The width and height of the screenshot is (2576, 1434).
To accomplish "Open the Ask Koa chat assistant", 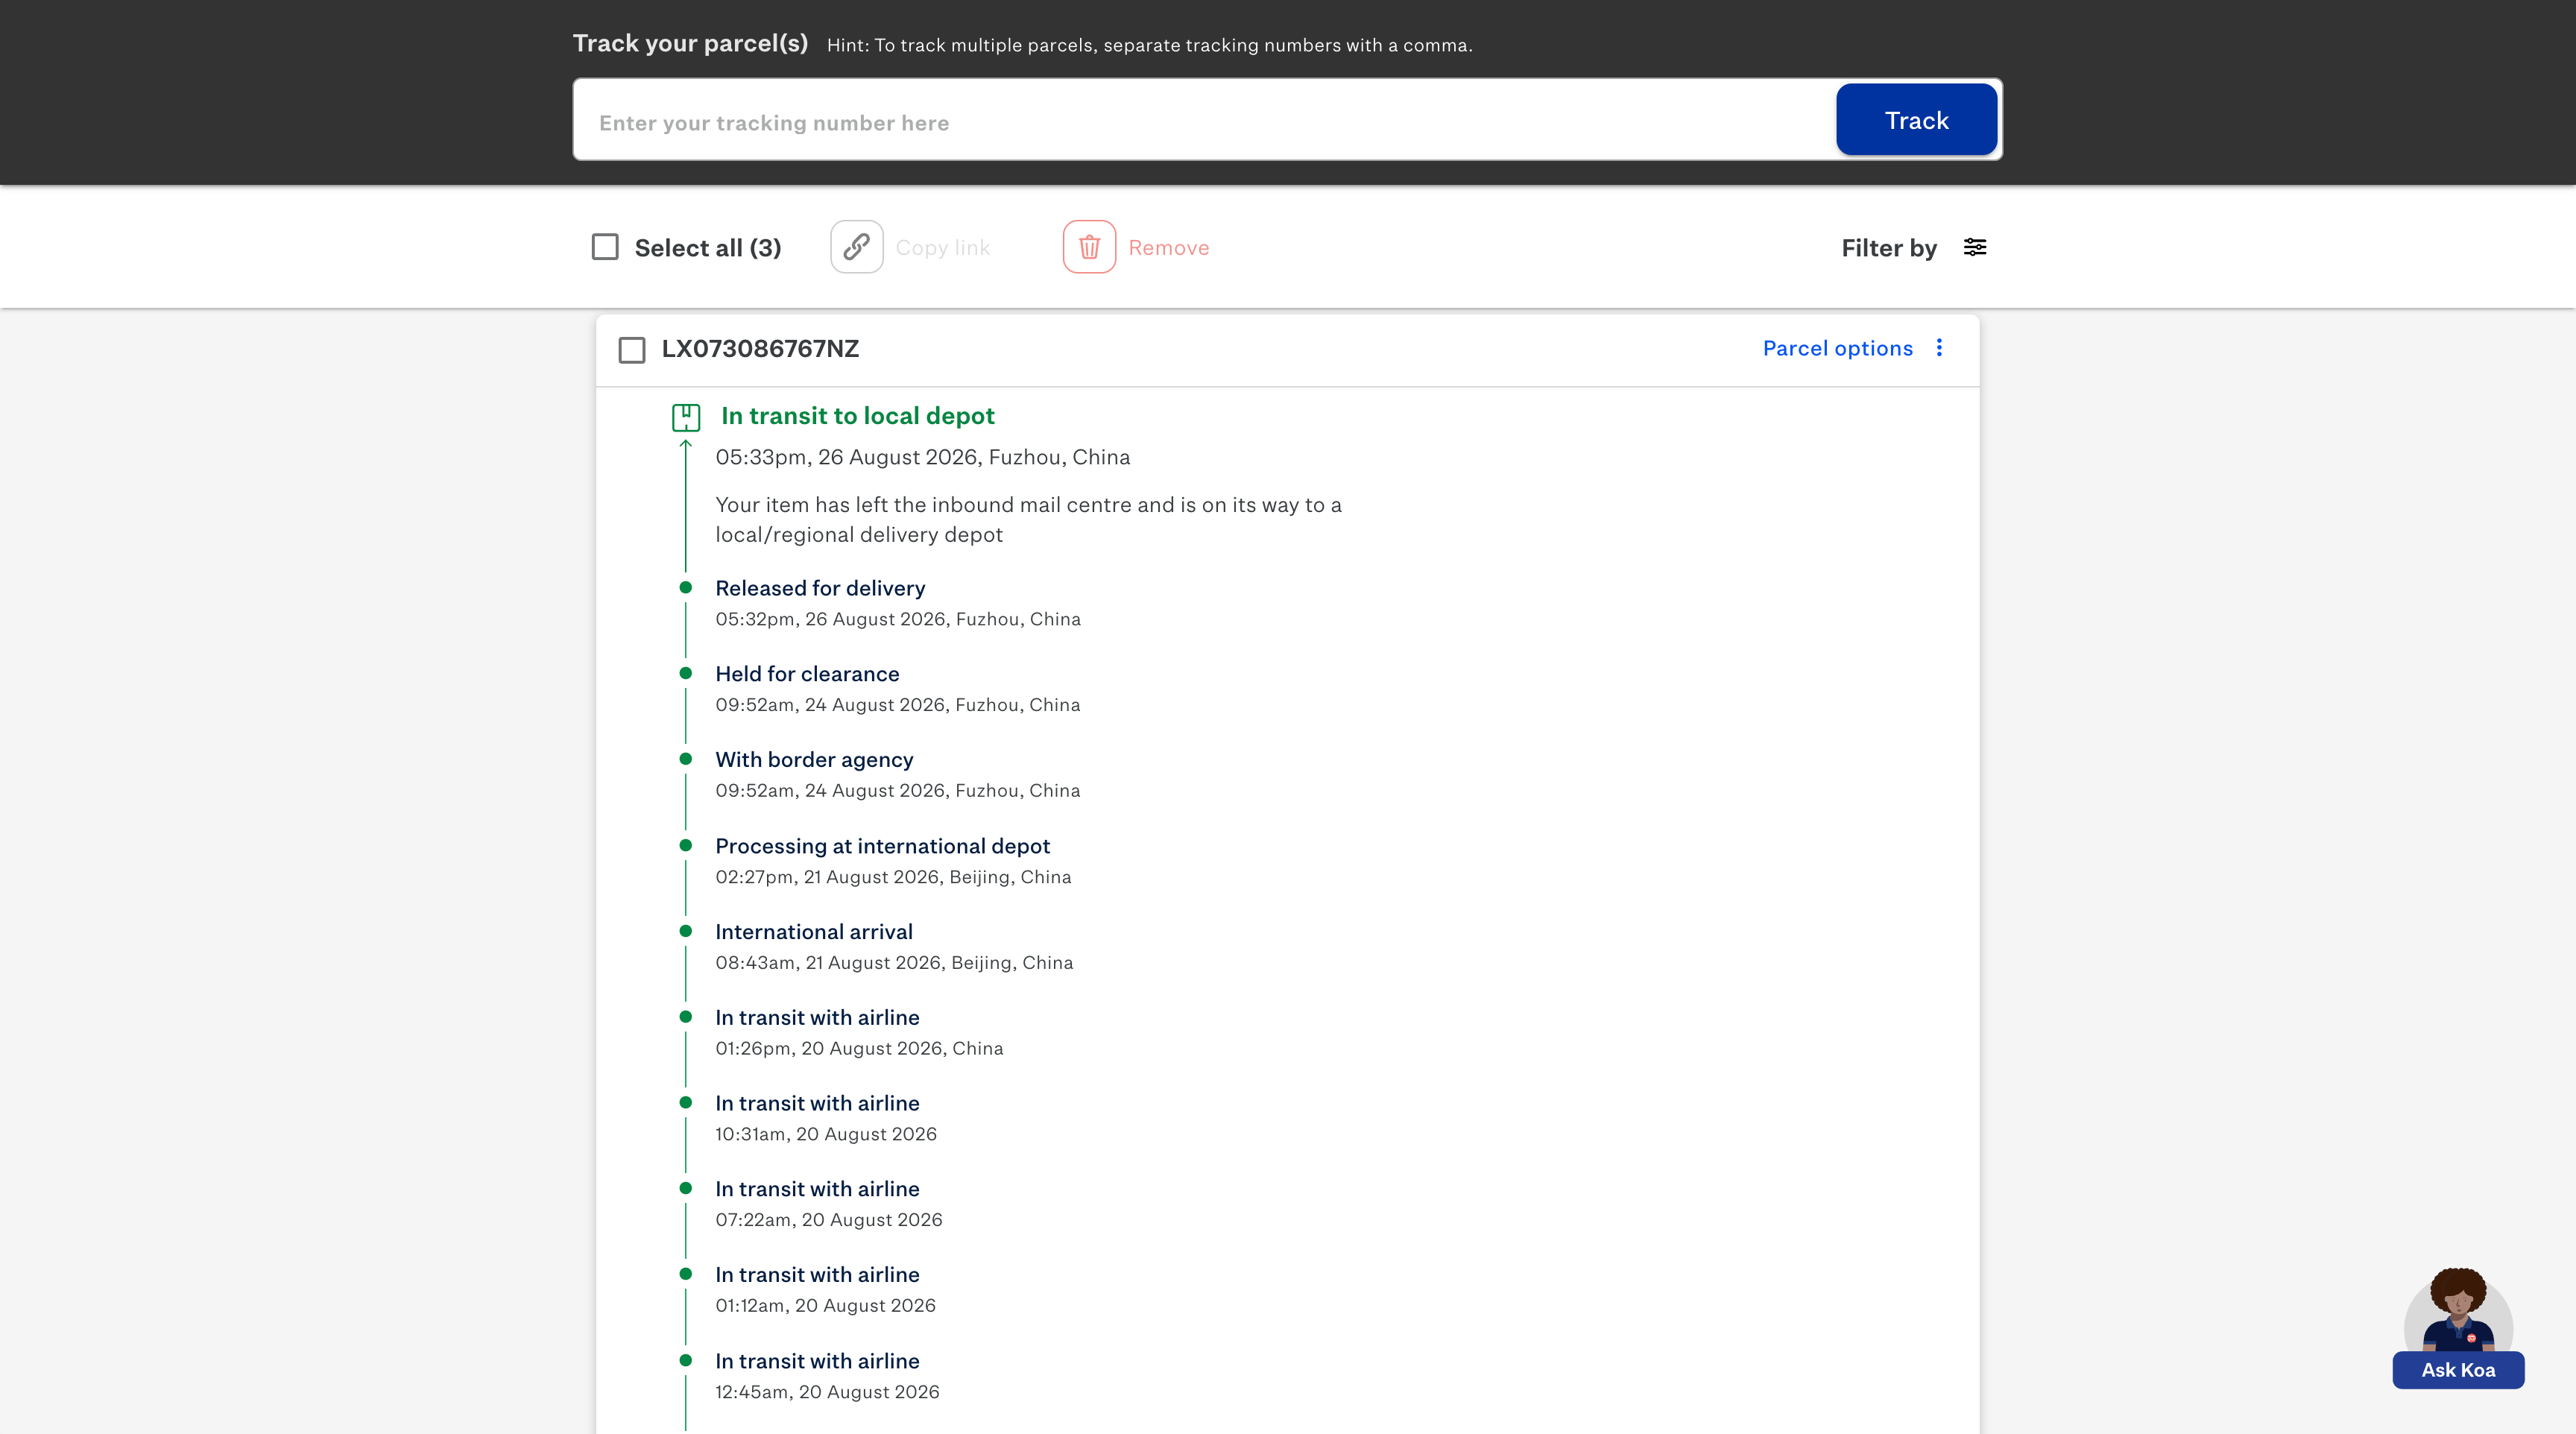I will click(2458, 1370).
